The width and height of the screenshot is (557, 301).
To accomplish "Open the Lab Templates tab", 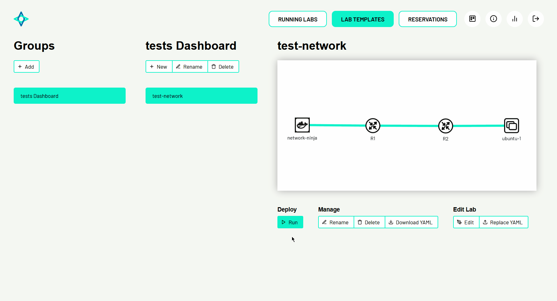I will 362,19.
